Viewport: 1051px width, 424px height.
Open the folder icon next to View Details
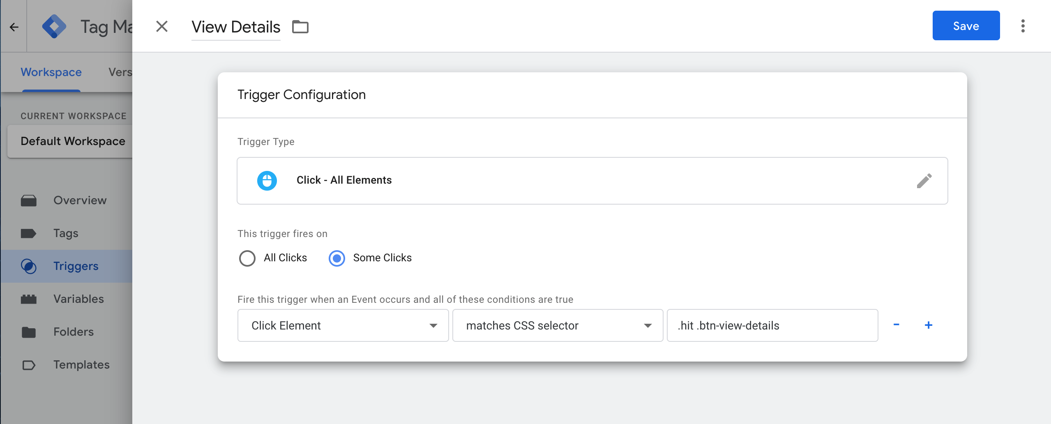coord(300,26)
